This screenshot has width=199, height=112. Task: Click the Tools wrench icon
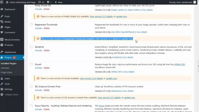[x=2, y=84]
